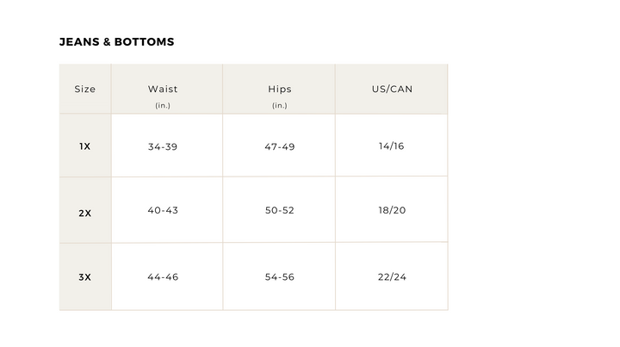Select the 50-52 hips measurement
Screen dimensions: 620x347
click(280, 211)
